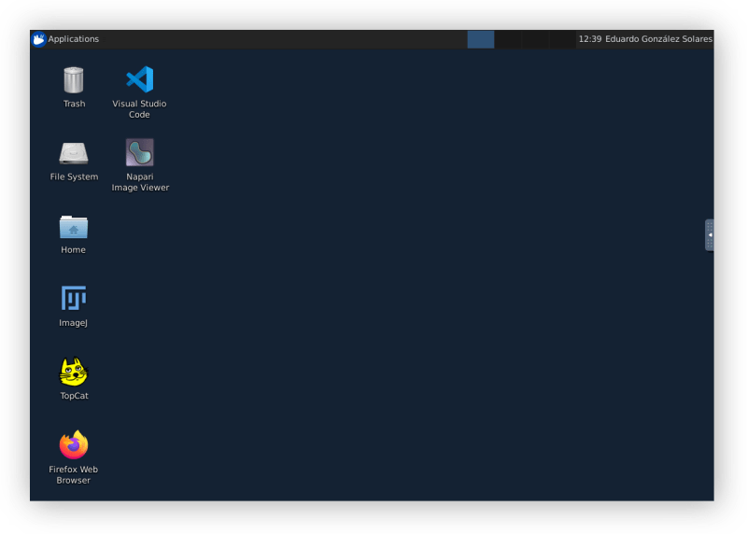Open the Trash desktop icon

coord(74,79)
